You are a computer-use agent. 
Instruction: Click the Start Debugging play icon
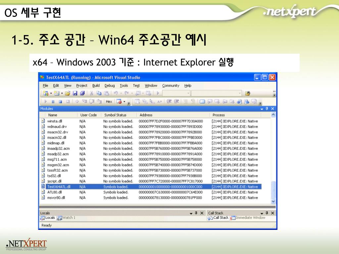158,93
